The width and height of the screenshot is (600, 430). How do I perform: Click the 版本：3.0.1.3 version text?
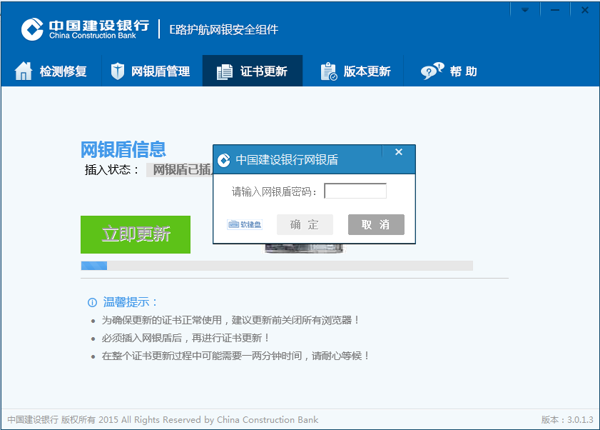click(x=567, y=420)
